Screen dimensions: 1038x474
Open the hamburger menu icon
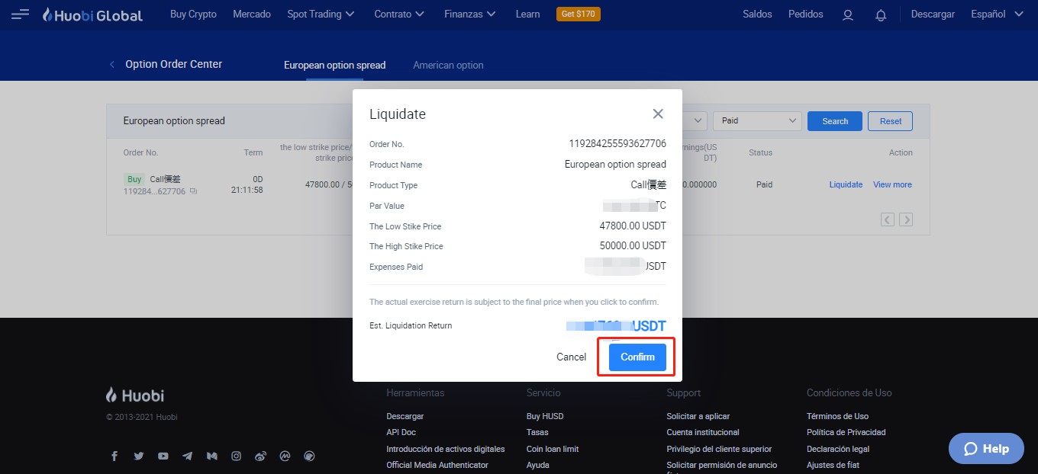coord(21,14)
